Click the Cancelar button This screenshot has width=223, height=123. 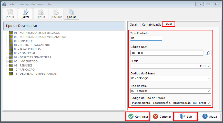tap(162, 116)
